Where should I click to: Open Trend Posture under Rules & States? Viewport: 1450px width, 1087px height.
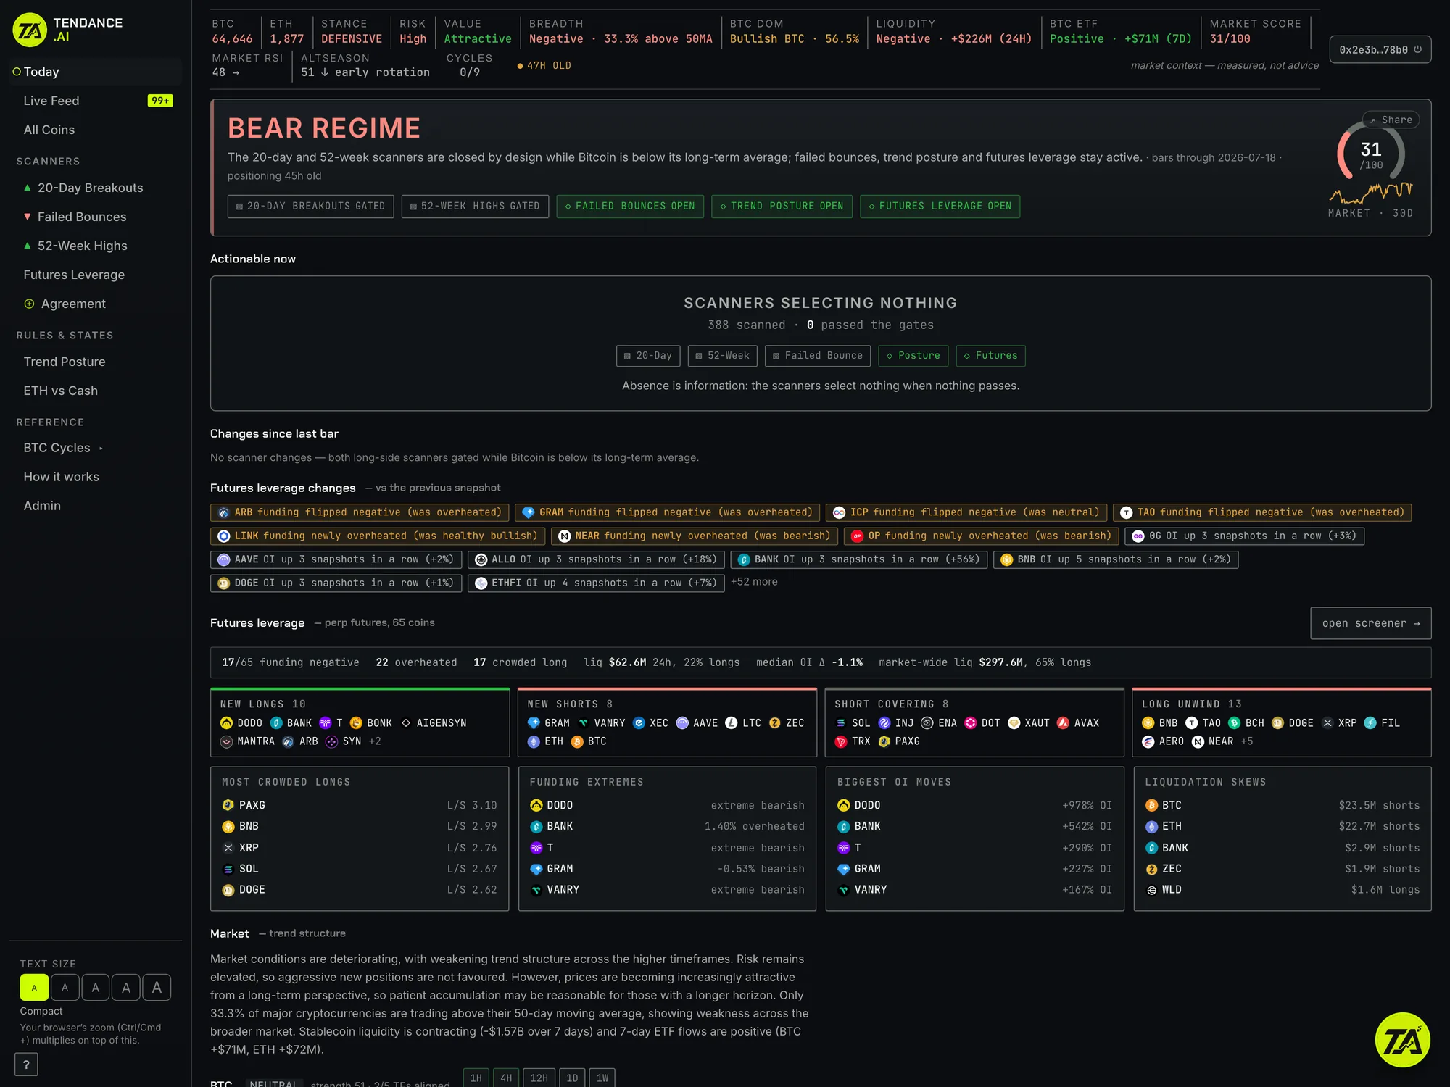point(95,362)
